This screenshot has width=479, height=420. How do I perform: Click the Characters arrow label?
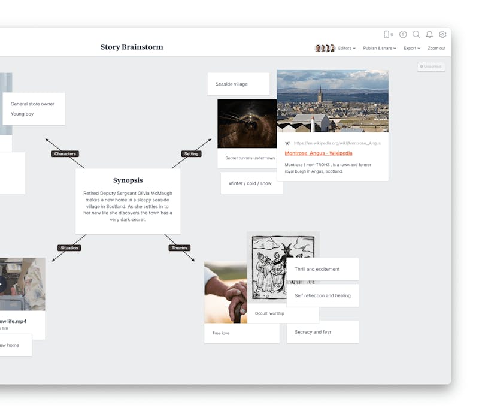(65, 153)
